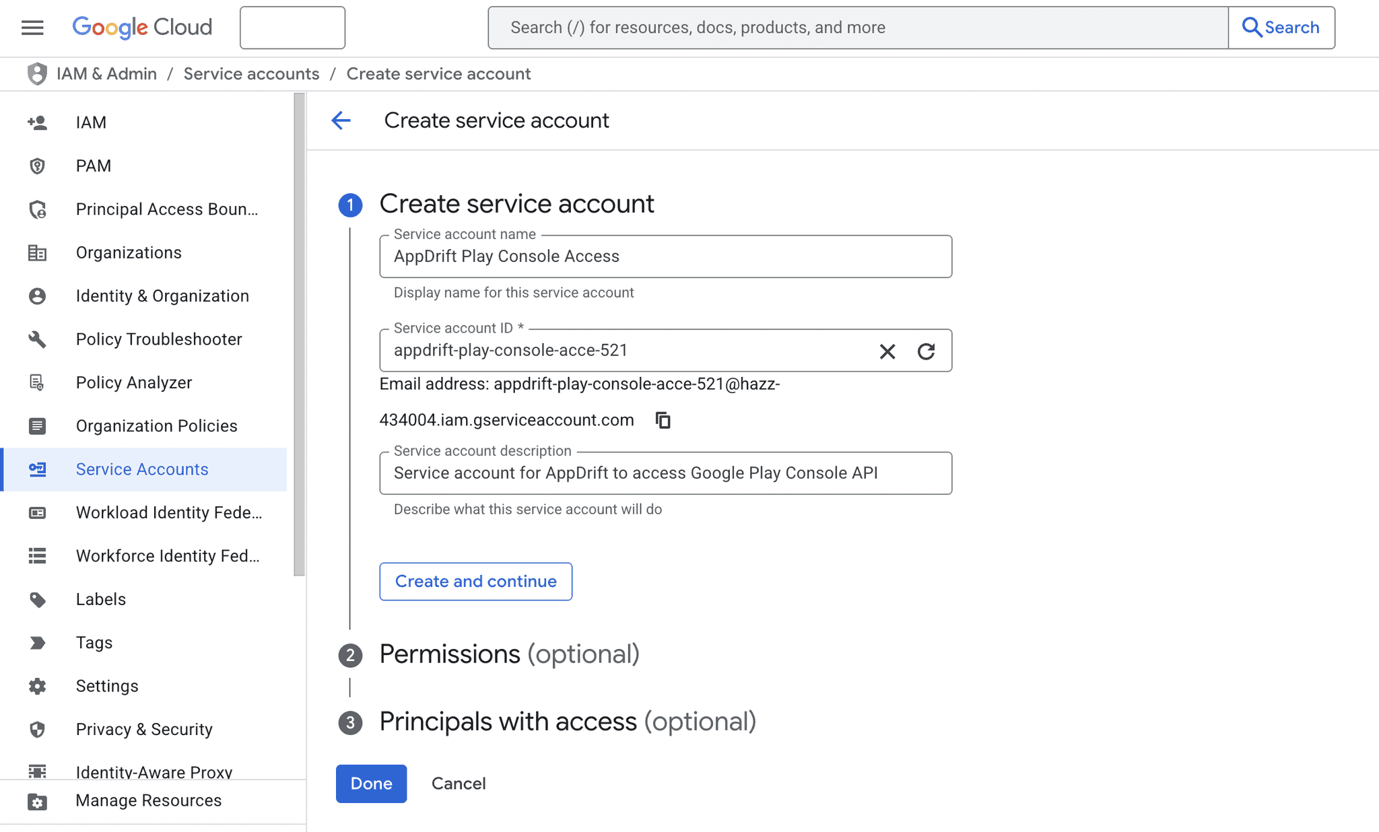This screenshot has width=1379, height=832.
Task: Select the Organizations sidebar icon
Action: pos(37,252)
